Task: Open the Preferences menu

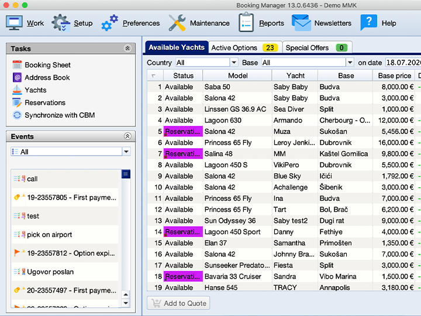Action: (x=142, y=23)
